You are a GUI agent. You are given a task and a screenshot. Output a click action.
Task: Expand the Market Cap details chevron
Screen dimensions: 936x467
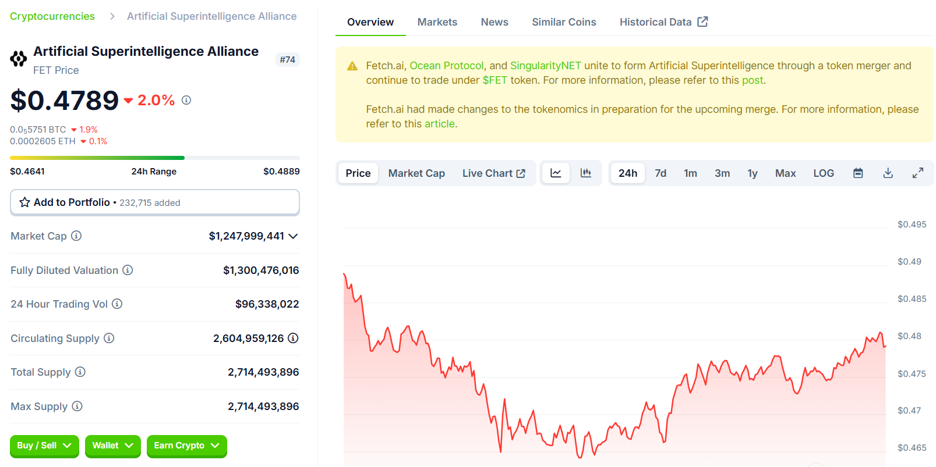click(x=293, y=236)
